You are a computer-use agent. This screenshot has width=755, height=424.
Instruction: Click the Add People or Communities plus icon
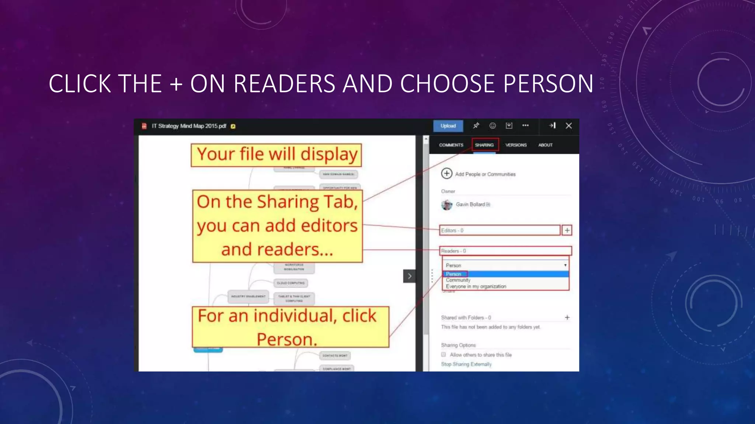coord(446,173)
